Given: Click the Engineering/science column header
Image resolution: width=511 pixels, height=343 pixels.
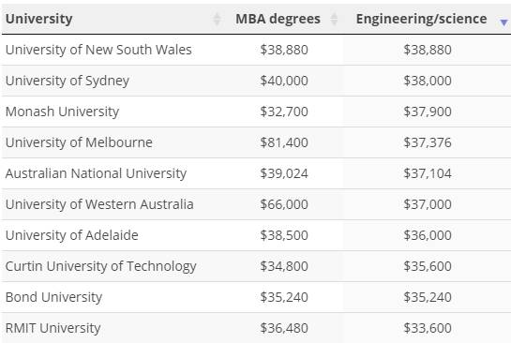Looking at the screenshot, I should (421, 19).
